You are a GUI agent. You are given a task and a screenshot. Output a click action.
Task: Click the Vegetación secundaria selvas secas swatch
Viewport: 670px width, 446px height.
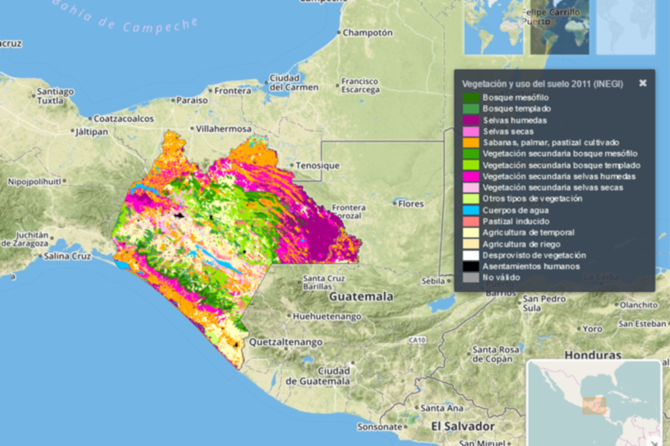click(471, 187)
